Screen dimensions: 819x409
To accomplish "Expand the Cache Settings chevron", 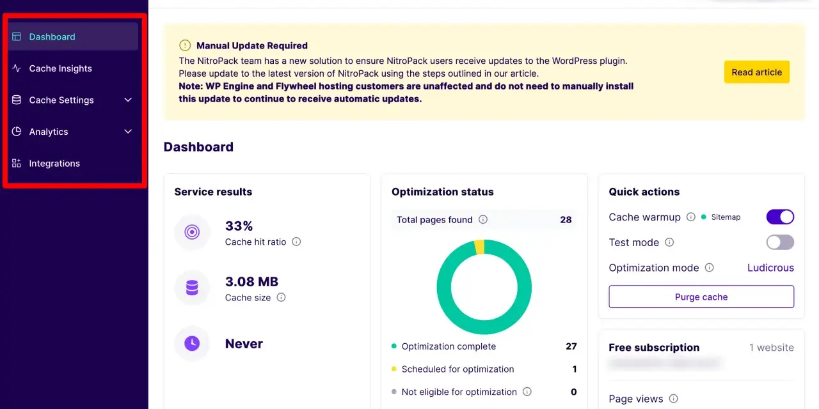I will point(128,100).
